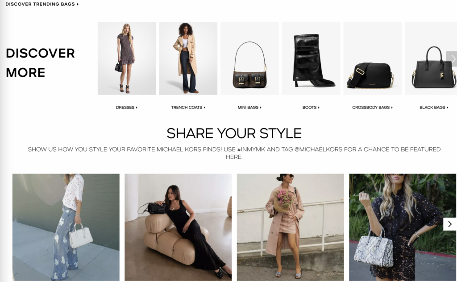Screen dimensions: 457x282
Task: Click the small arrow beside Trending Bags text
Action: (x=78, y=4)
